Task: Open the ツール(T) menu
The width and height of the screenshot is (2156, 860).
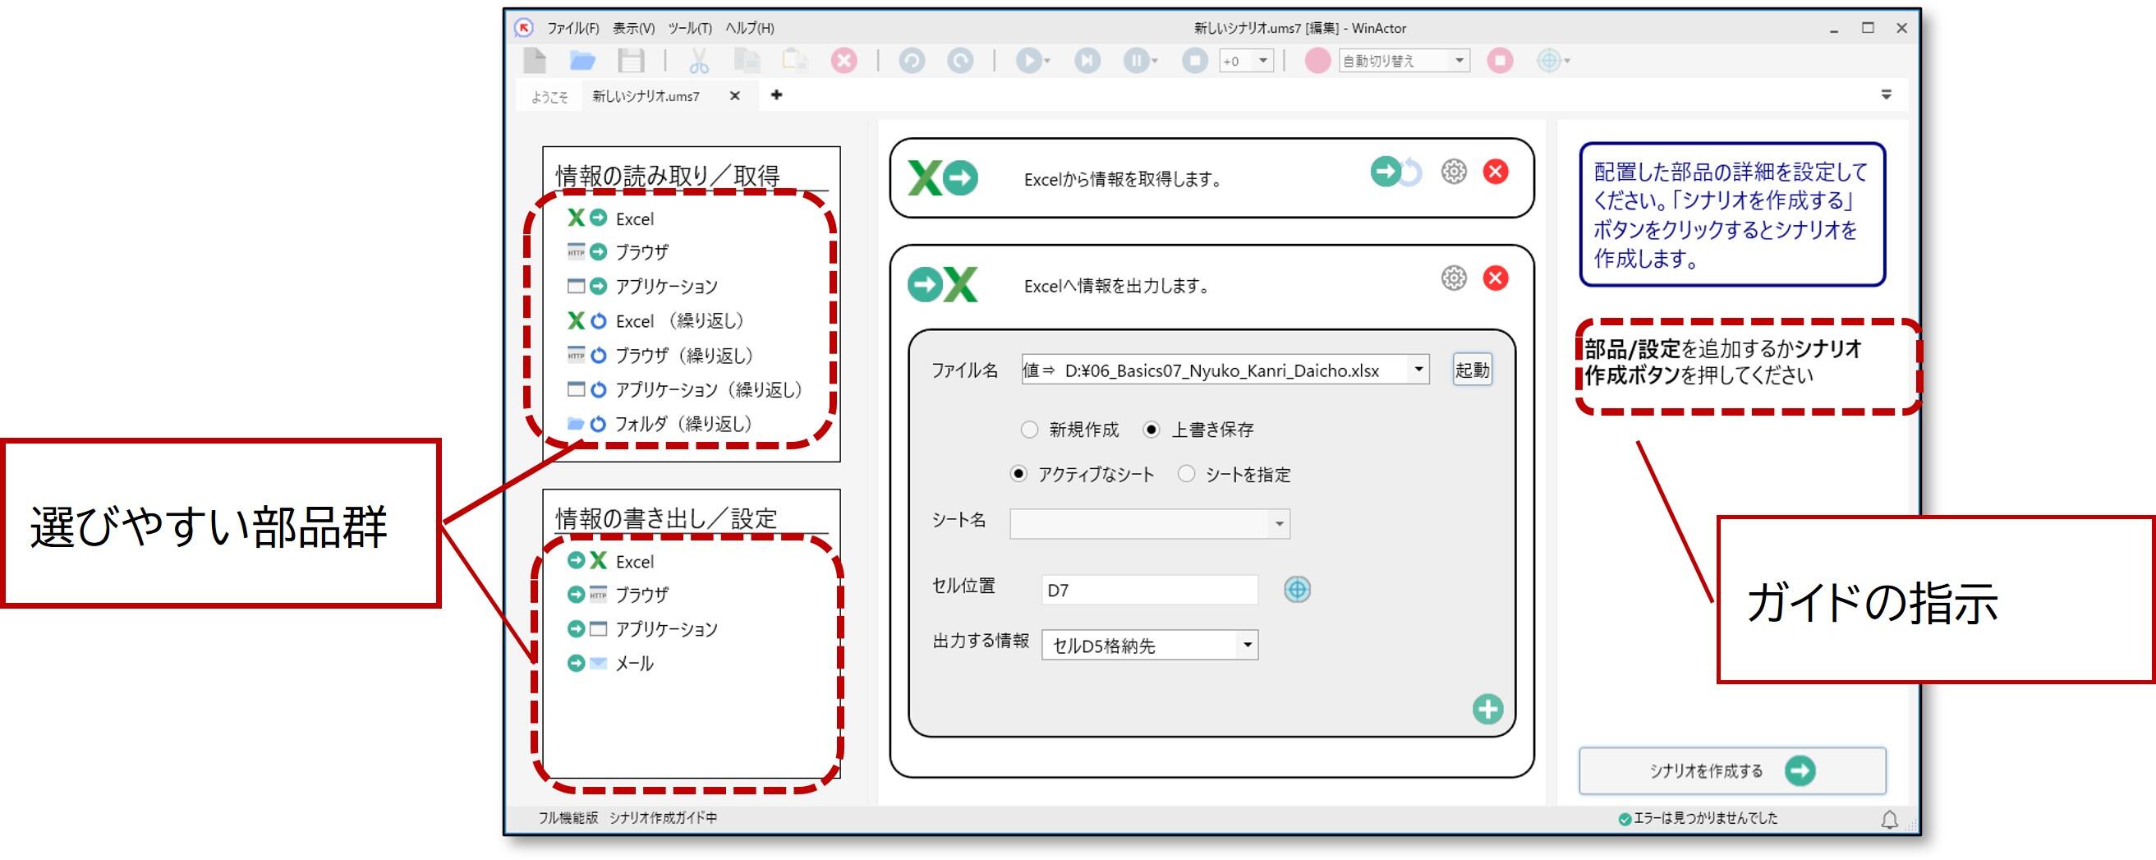Action: [x=690, y=28]
